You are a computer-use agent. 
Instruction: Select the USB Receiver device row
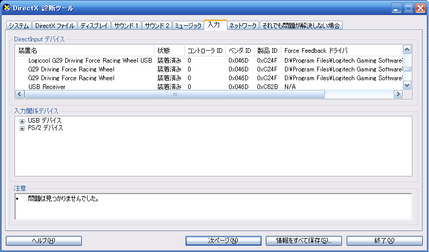click(47, 87)
